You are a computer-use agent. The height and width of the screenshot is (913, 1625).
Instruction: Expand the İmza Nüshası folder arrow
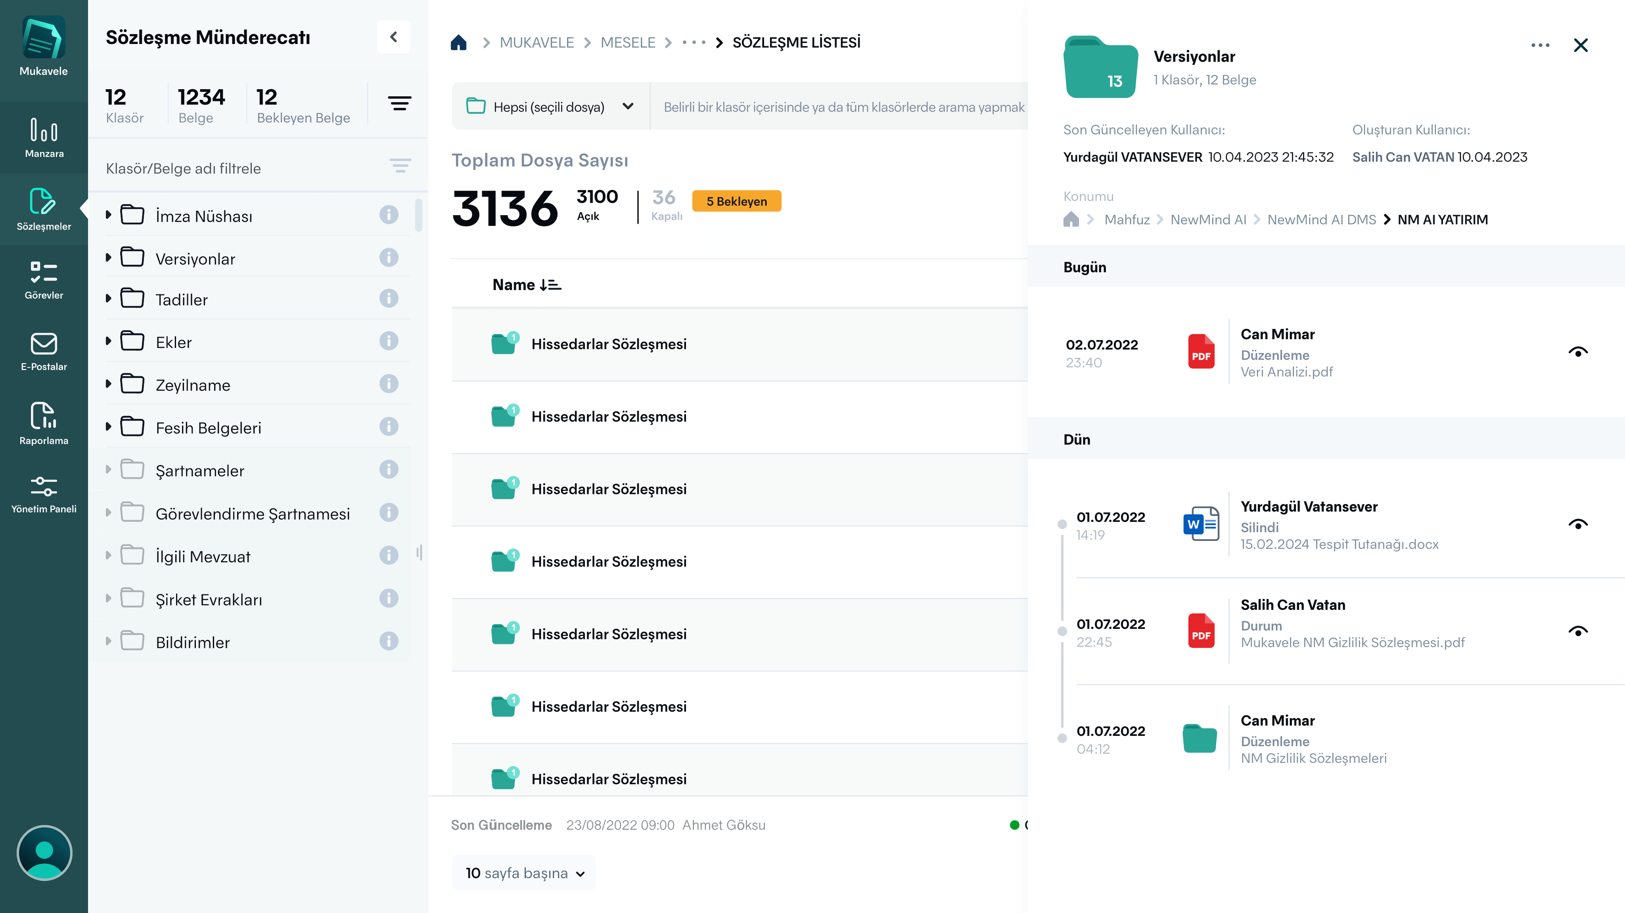pyautogui.click(x=108, y=215)
